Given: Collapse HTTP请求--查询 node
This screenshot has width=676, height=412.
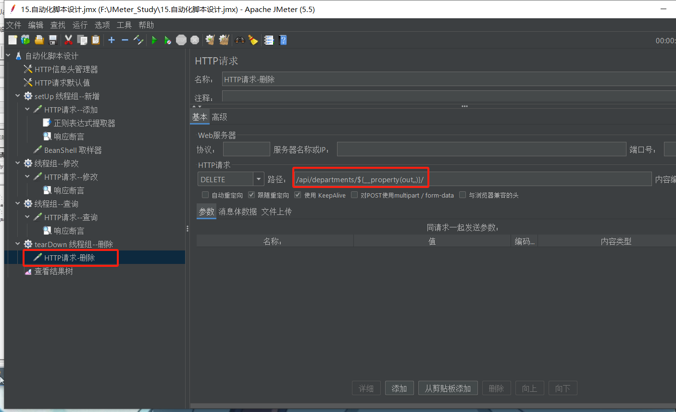Looking at the screenshot, I should coord(27,217).
